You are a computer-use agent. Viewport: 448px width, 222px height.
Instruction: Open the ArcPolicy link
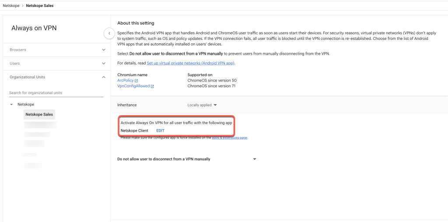point(126,81)
